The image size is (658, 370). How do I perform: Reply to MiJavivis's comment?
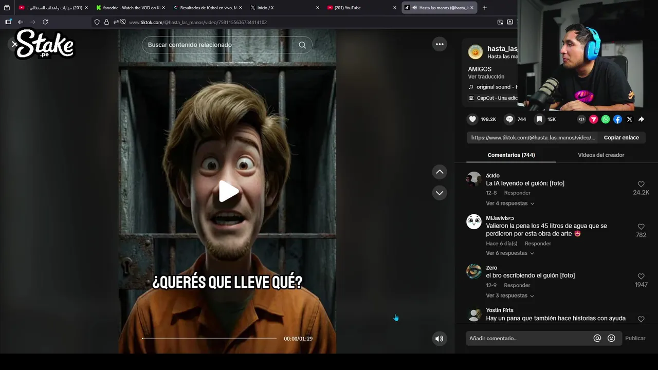[538, 244]
